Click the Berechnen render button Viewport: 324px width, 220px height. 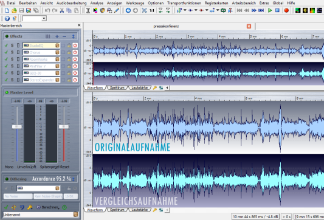tap(48, 207)
